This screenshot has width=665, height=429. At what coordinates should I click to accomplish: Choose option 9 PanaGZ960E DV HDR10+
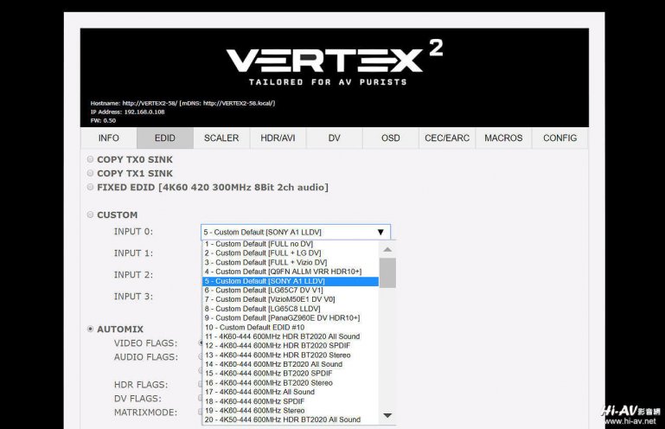tap(291, 318)
